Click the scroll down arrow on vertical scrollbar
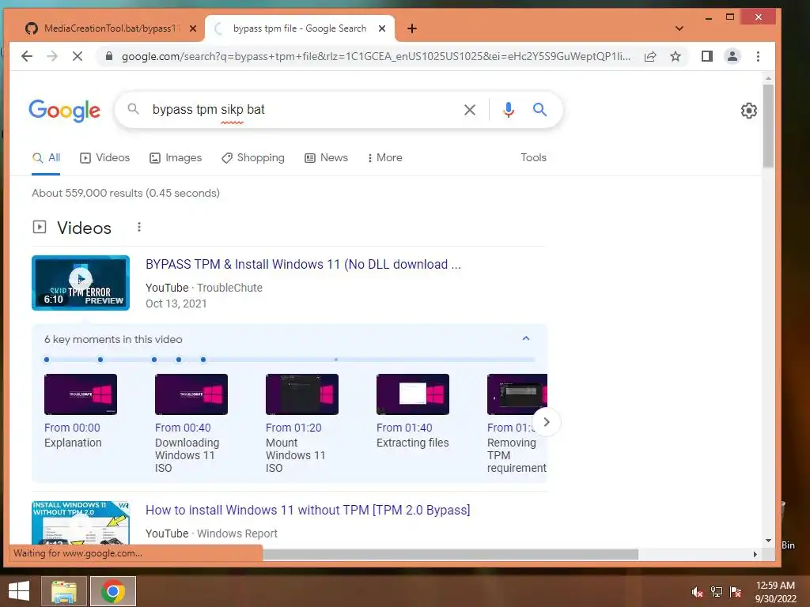 click(x=768, y=541)
